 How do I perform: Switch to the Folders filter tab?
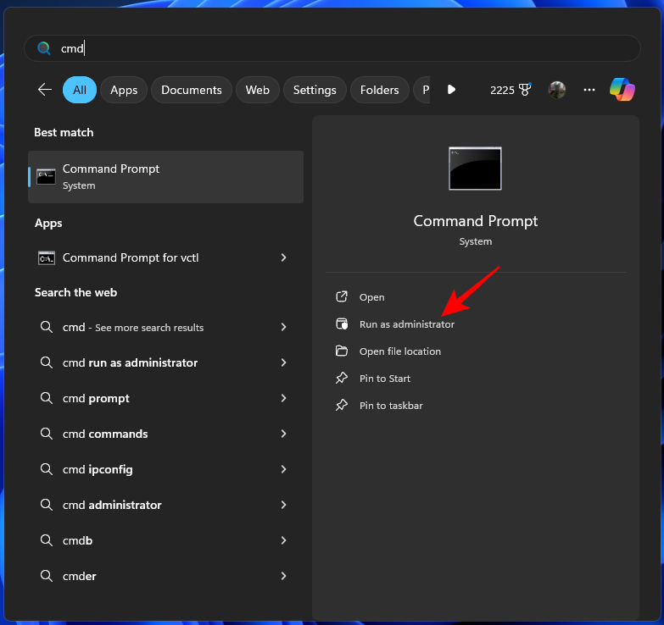coord(379,90)
